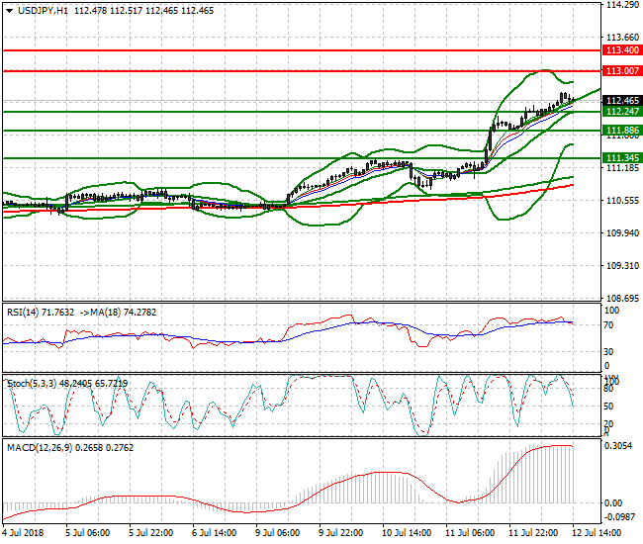
Task: Click the 111.185 price scale value
Action: tap(622, 168)
